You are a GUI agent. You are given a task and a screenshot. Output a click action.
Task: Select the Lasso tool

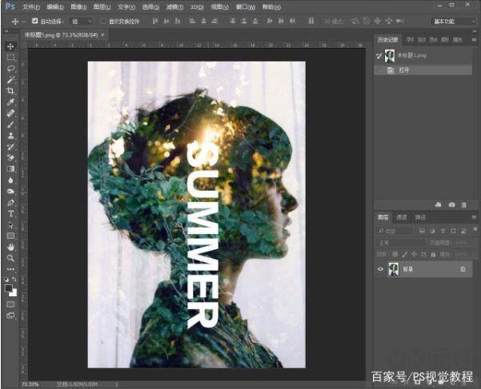pyautogui.click(x=10, y=69)
